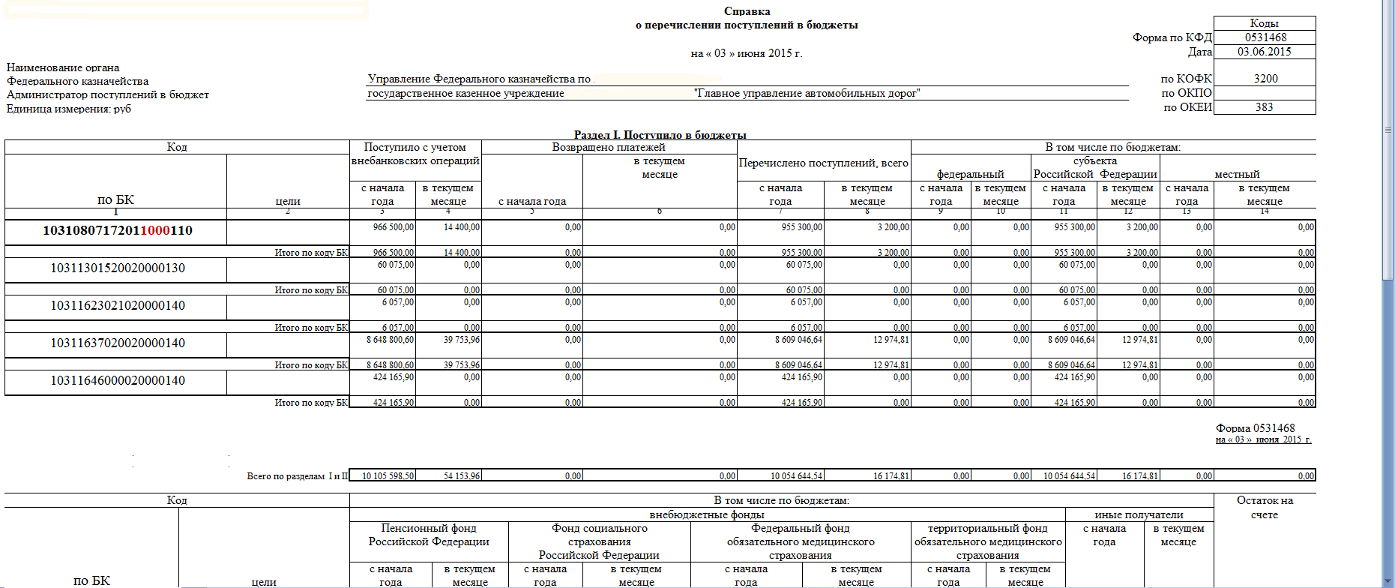Select budget code 10311623021020000140
The height and width of the screenshot is (588, 1395).
(118, 306)
